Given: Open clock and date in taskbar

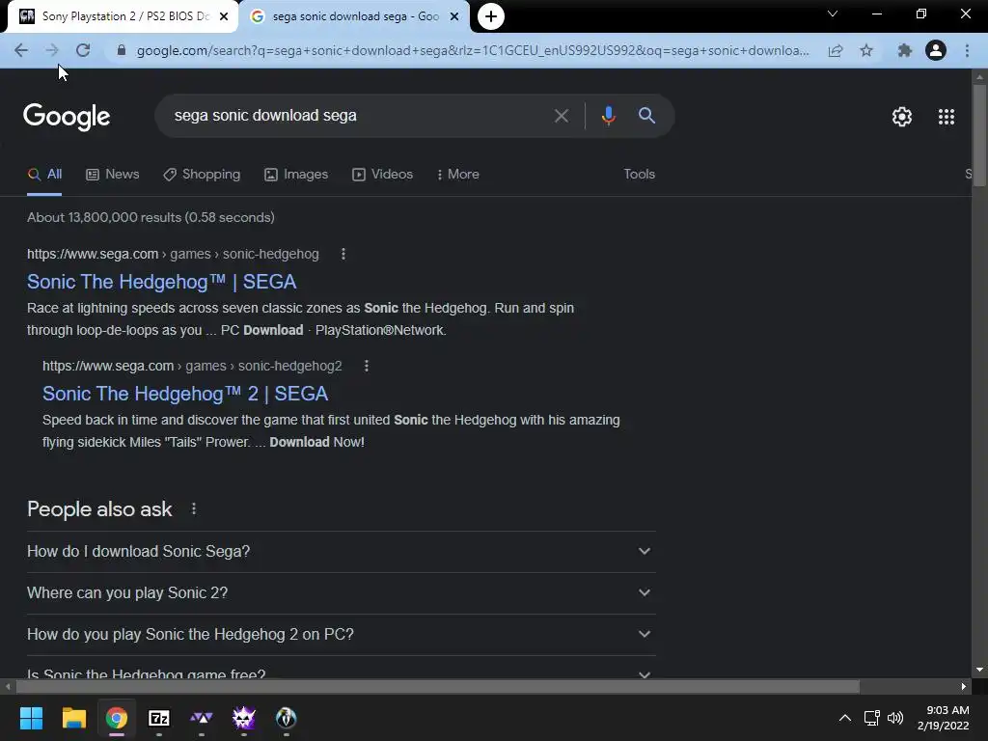Looking at the screenshot, I should point(944,718).
